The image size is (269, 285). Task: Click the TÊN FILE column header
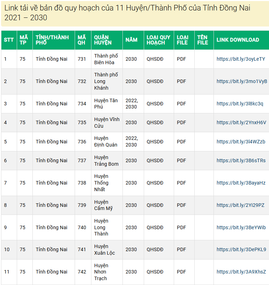pos(202,40)
